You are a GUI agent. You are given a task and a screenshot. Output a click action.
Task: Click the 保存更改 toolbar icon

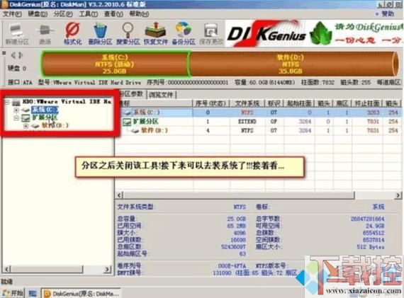[211, 34]
